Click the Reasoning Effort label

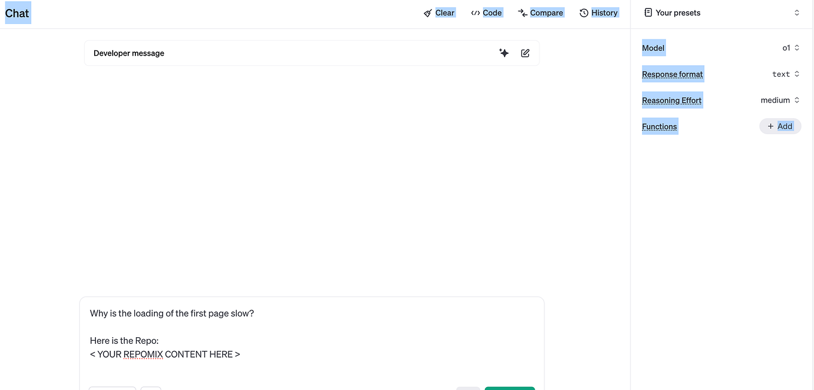pos(672,100)
